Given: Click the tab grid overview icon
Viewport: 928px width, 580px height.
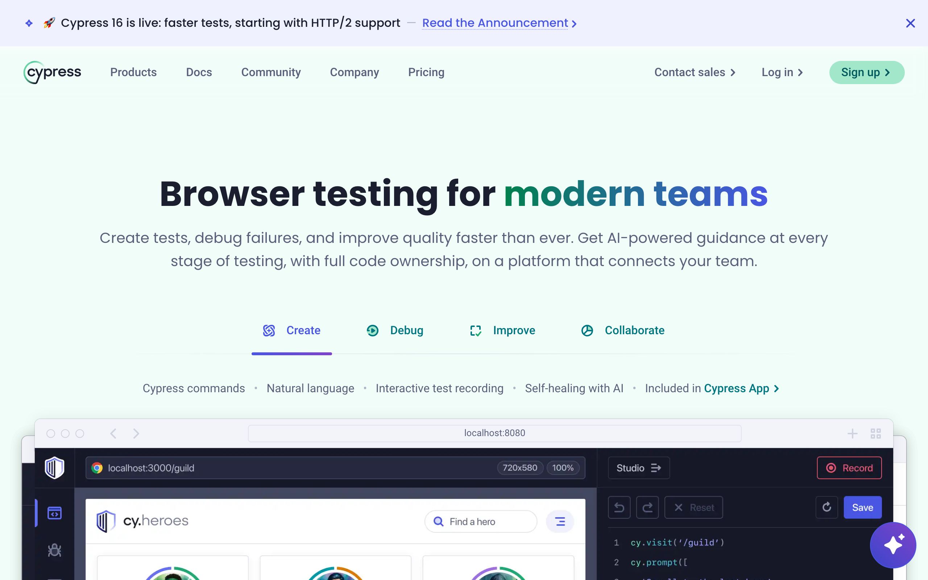Looking at the screenshot, I should click(875, 434).
